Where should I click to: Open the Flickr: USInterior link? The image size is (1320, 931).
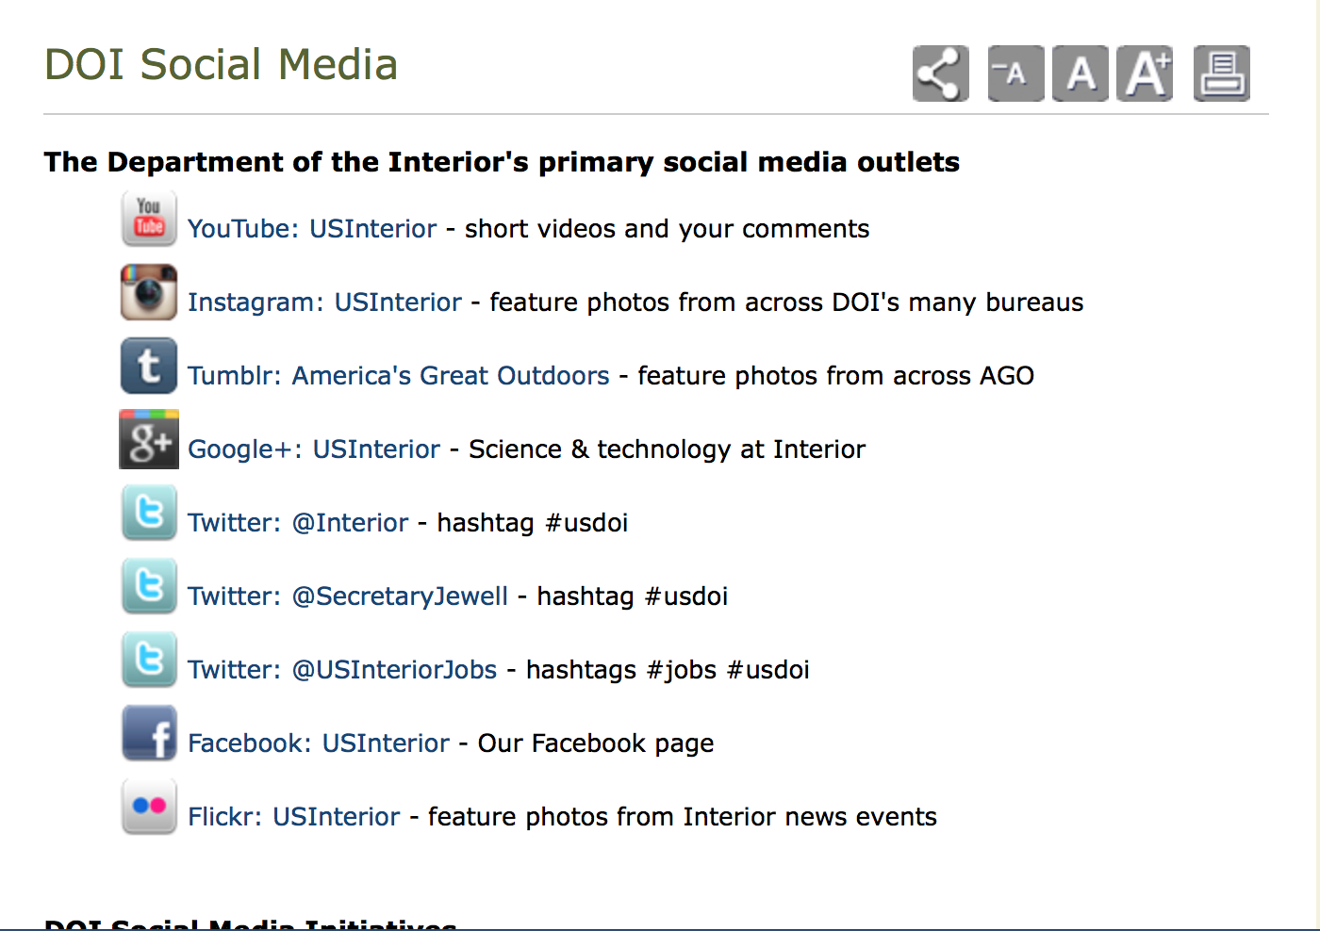294,817
